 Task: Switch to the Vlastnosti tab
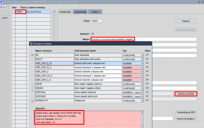[x=65, y=12]
